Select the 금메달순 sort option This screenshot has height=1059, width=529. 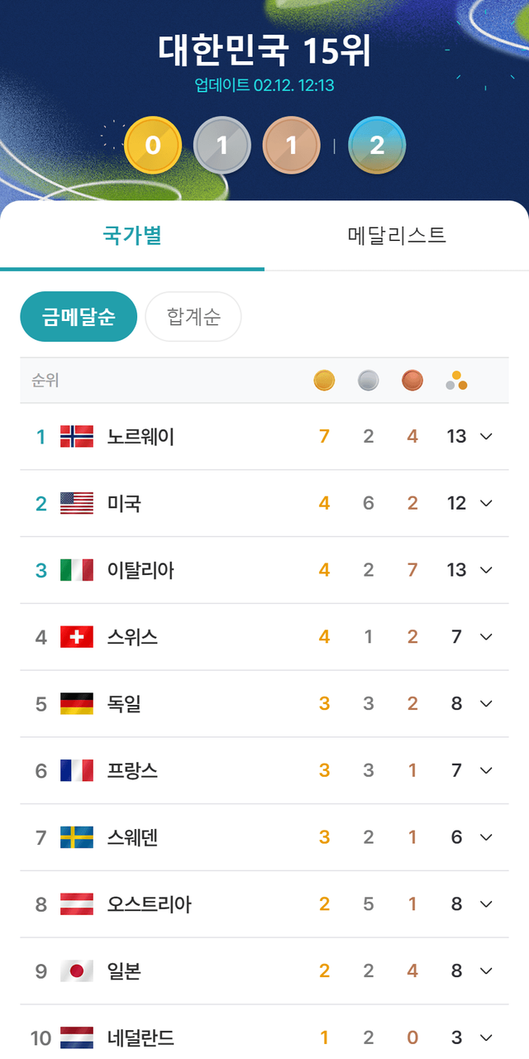tap(79, 316)
